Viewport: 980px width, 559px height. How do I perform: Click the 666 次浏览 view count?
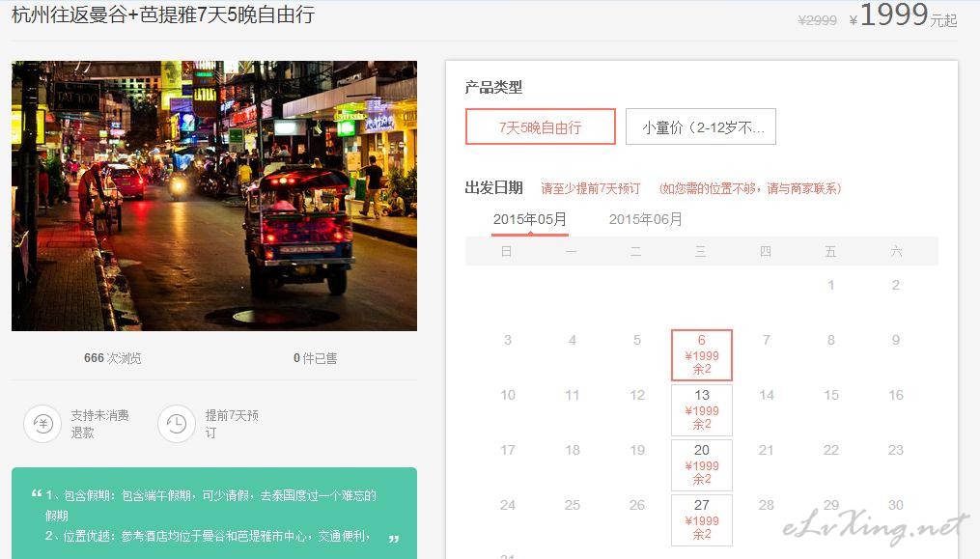tap(113, 358)
